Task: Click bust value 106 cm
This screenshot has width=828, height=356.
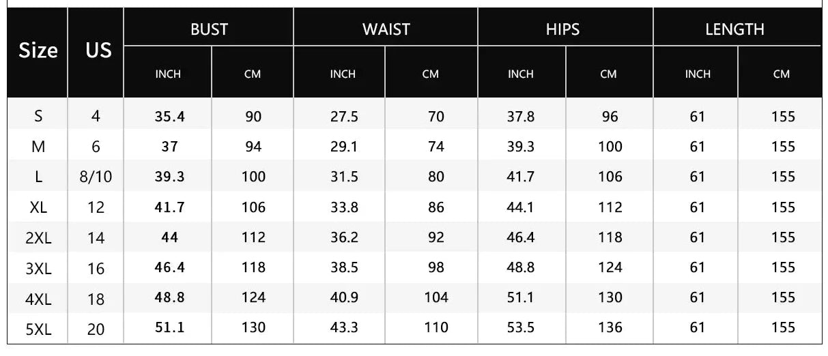Action: pos(253,207)
